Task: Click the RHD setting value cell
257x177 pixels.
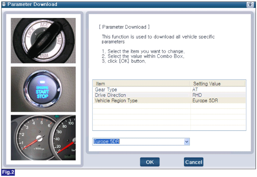Action: pos(218,95)
